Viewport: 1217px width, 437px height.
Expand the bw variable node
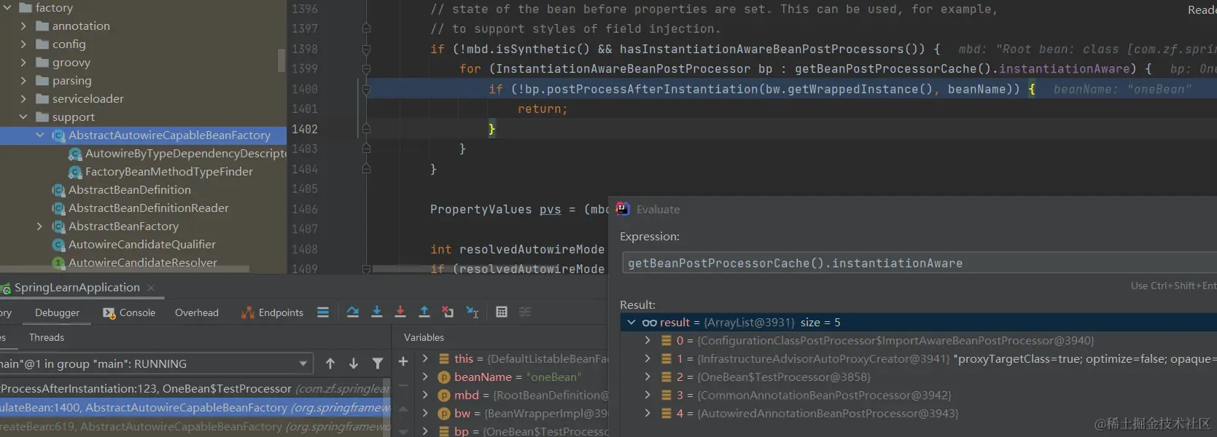coord(425,414)
